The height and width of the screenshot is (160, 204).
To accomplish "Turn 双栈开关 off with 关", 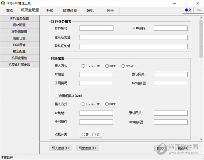I will pos(96,135).
